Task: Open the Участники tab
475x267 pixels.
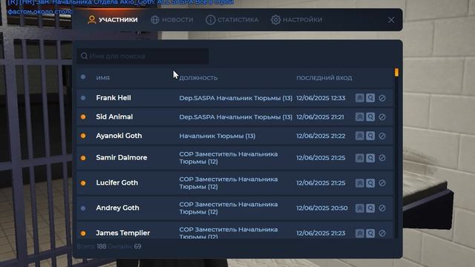Action: click(x=112, y=20)
